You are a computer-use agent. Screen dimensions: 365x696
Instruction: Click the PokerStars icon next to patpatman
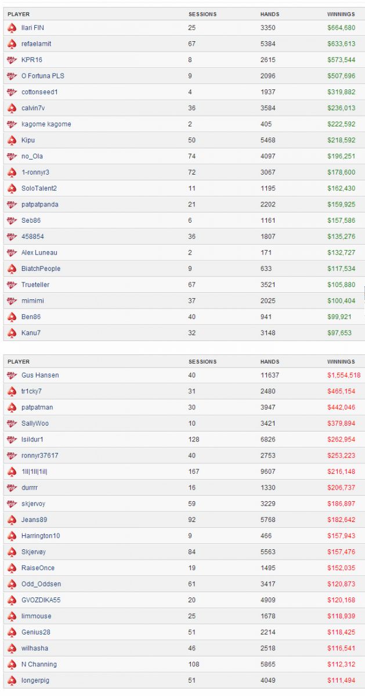[12, 407]
